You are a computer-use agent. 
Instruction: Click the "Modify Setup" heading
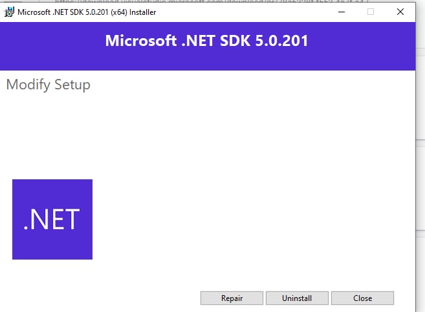[49, 84]
